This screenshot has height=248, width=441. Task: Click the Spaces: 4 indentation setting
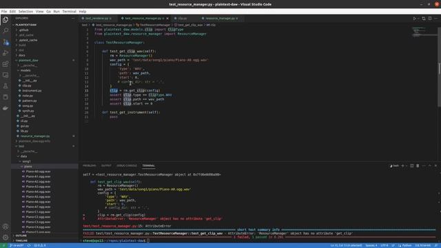point(371,245)
